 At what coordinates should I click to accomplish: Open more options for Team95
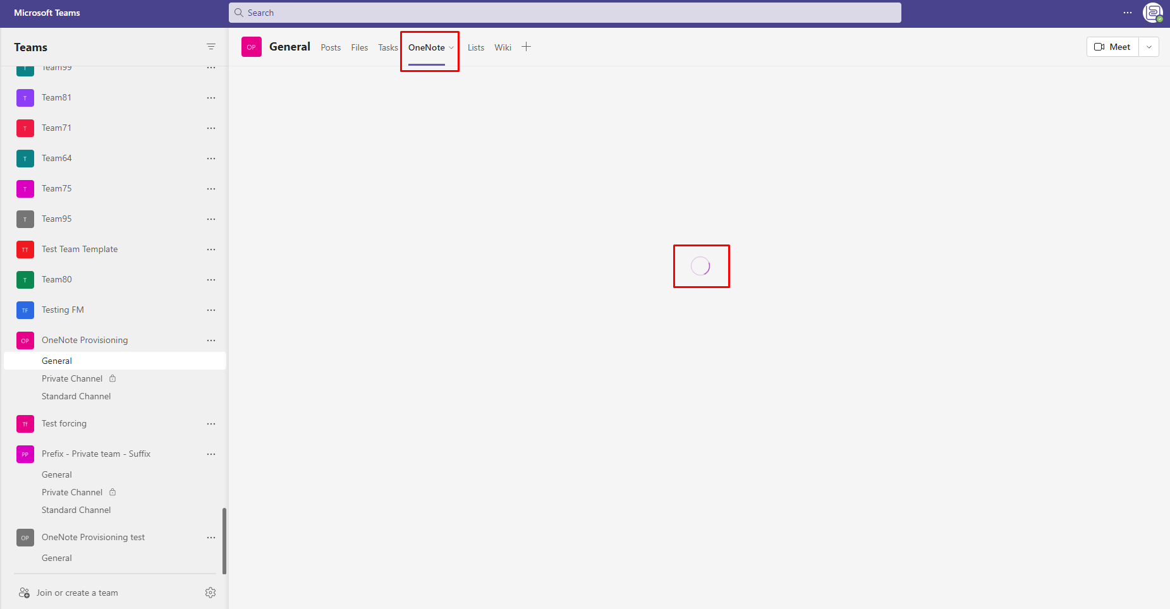coord(211,219)
